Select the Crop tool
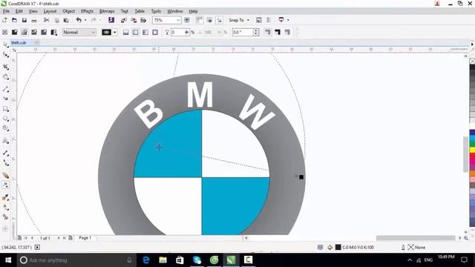 tap(5, 67)
